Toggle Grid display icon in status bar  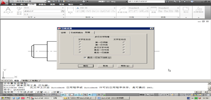(x=53, y=95)
